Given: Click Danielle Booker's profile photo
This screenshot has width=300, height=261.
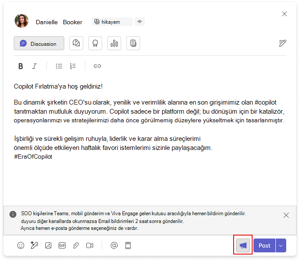Looking at the screenshot, I should coord(22,21).
